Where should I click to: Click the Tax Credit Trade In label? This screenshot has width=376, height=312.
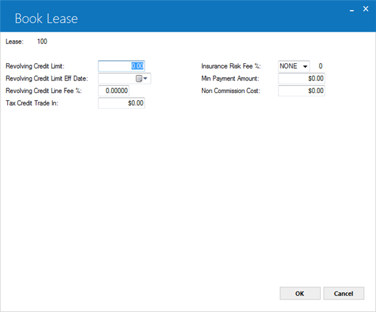[x=32, y=103]
